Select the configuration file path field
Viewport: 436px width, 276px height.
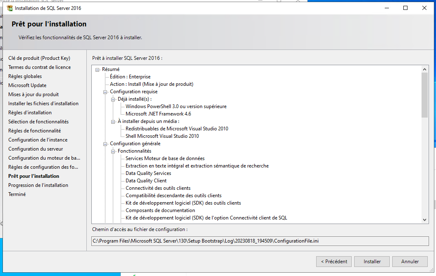click(x=260, y=241)
